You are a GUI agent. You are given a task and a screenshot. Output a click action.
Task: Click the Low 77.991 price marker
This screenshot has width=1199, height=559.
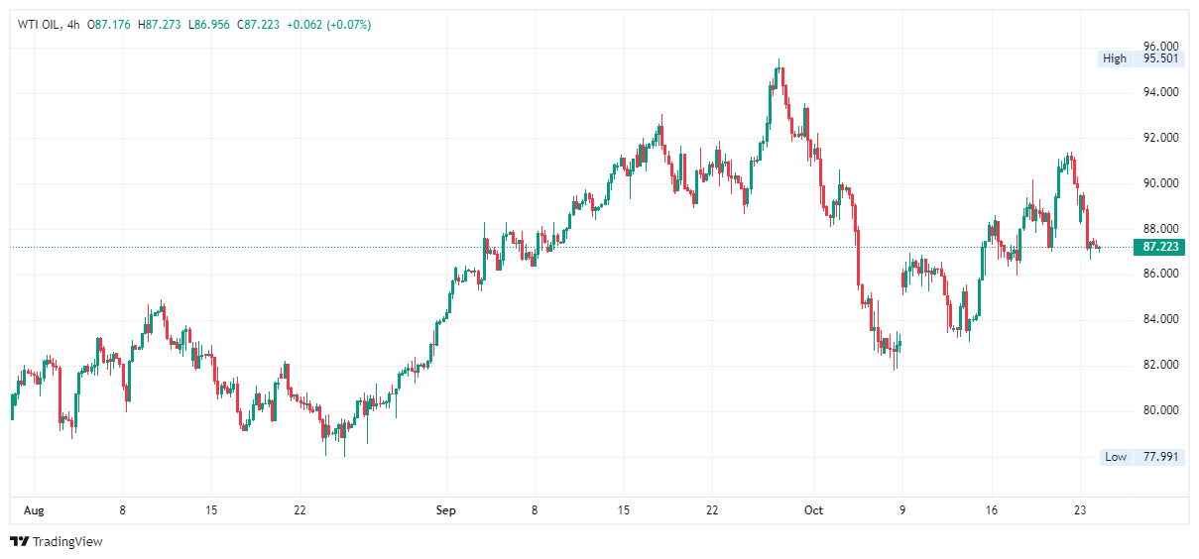(1141, 457)
